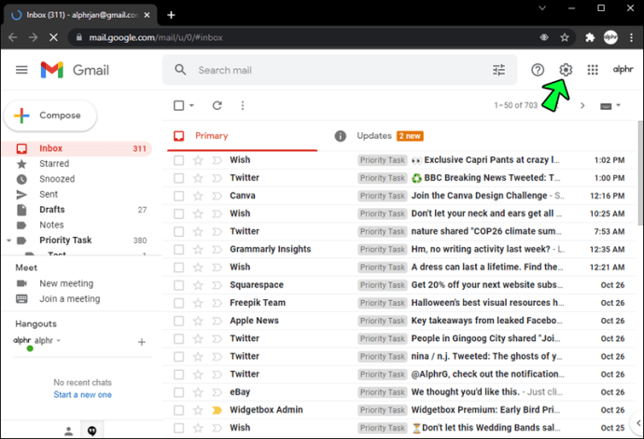The width and height of the screenshot is (644, 439).
Task: Open the Key takeaways from leaked Facebook email
Action: [x=486, y=321]
